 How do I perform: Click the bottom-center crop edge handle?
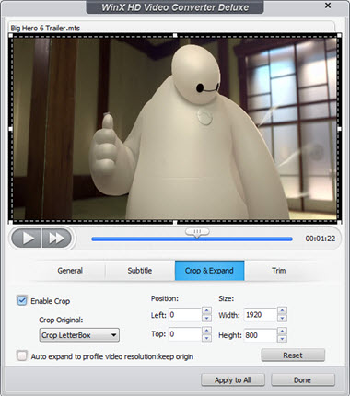(x=175, y=222)
